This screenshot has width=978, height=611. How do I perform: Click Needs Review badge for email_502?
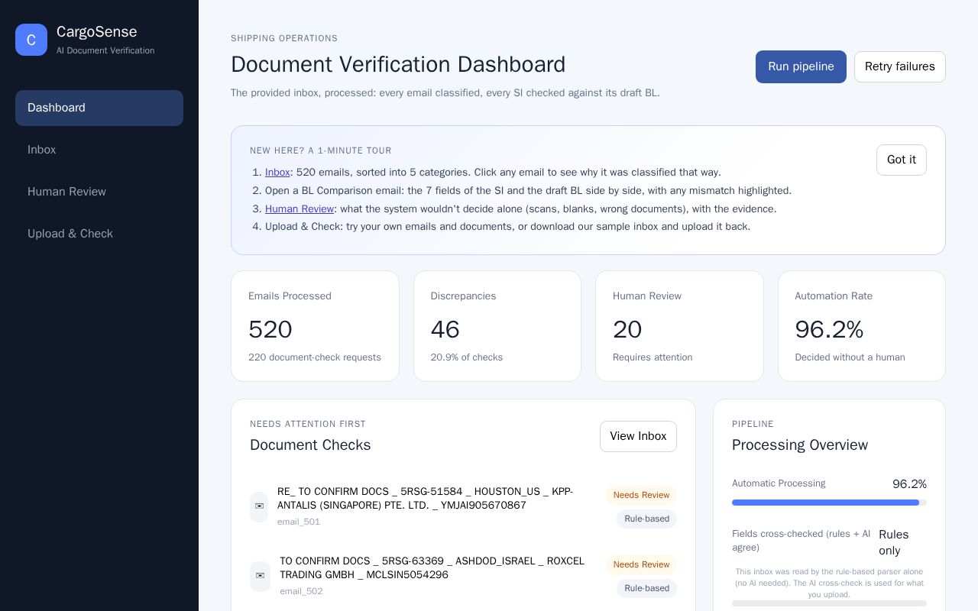[x=641, y=564]
